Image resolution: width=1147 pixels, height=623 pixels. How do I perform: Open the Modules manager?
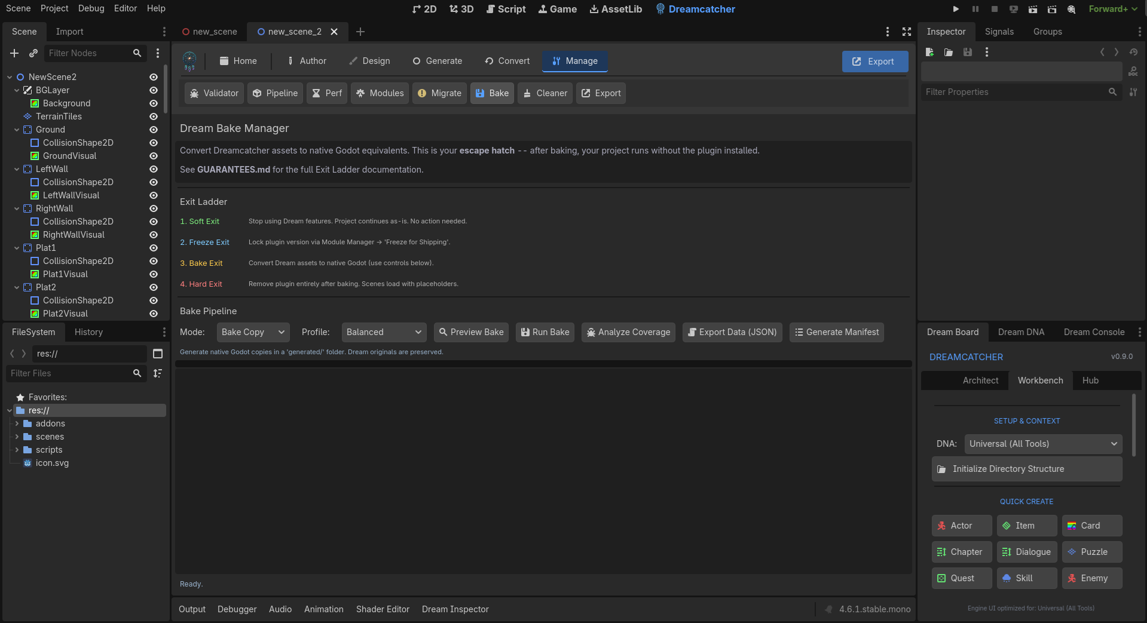click(380, 93)
